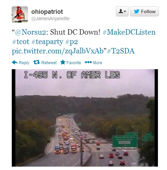Click the ohiopatriot display name
This screenshot has width=167, height=170.
click(x=47, y=12)
